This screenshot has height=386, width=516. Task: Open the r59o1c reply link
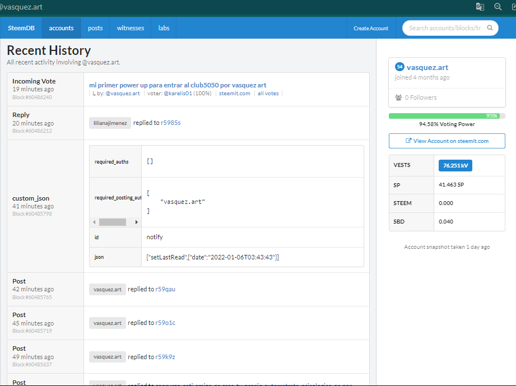(165, 323)
